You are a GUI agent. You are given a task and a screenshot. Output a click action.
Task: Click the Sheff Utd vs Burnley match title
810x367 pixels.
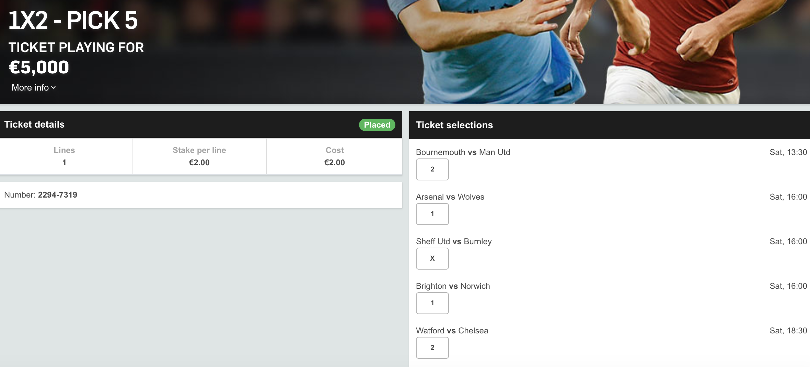click(x=454, y=241)
